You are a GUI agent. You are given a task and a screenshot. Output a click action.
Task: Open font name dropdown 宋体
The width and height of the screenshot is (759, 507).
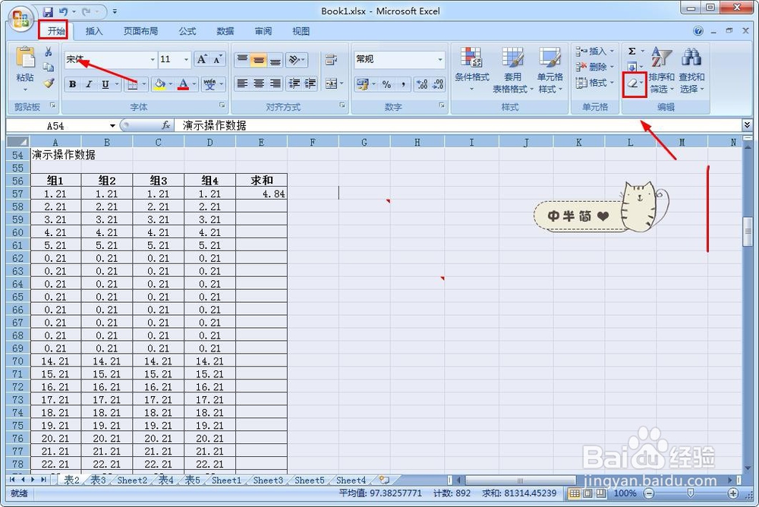(x=153, y=59)
